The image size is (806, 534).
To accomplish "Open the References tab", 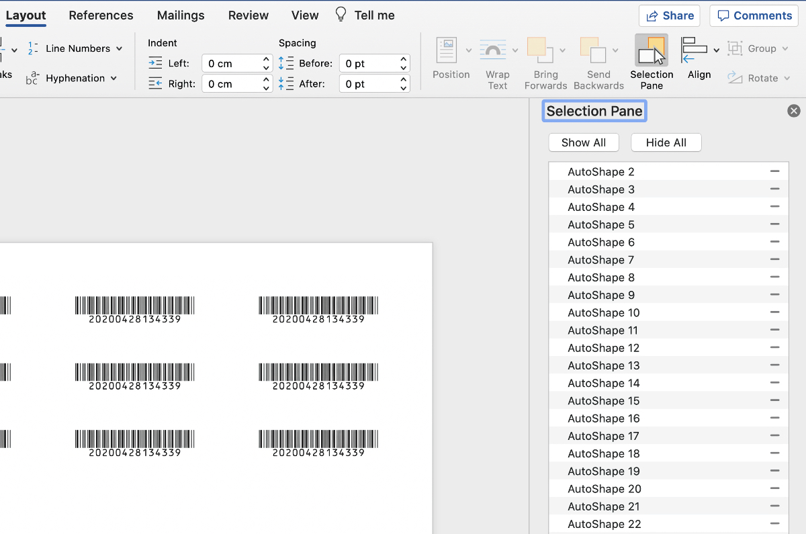I will 101,15.
